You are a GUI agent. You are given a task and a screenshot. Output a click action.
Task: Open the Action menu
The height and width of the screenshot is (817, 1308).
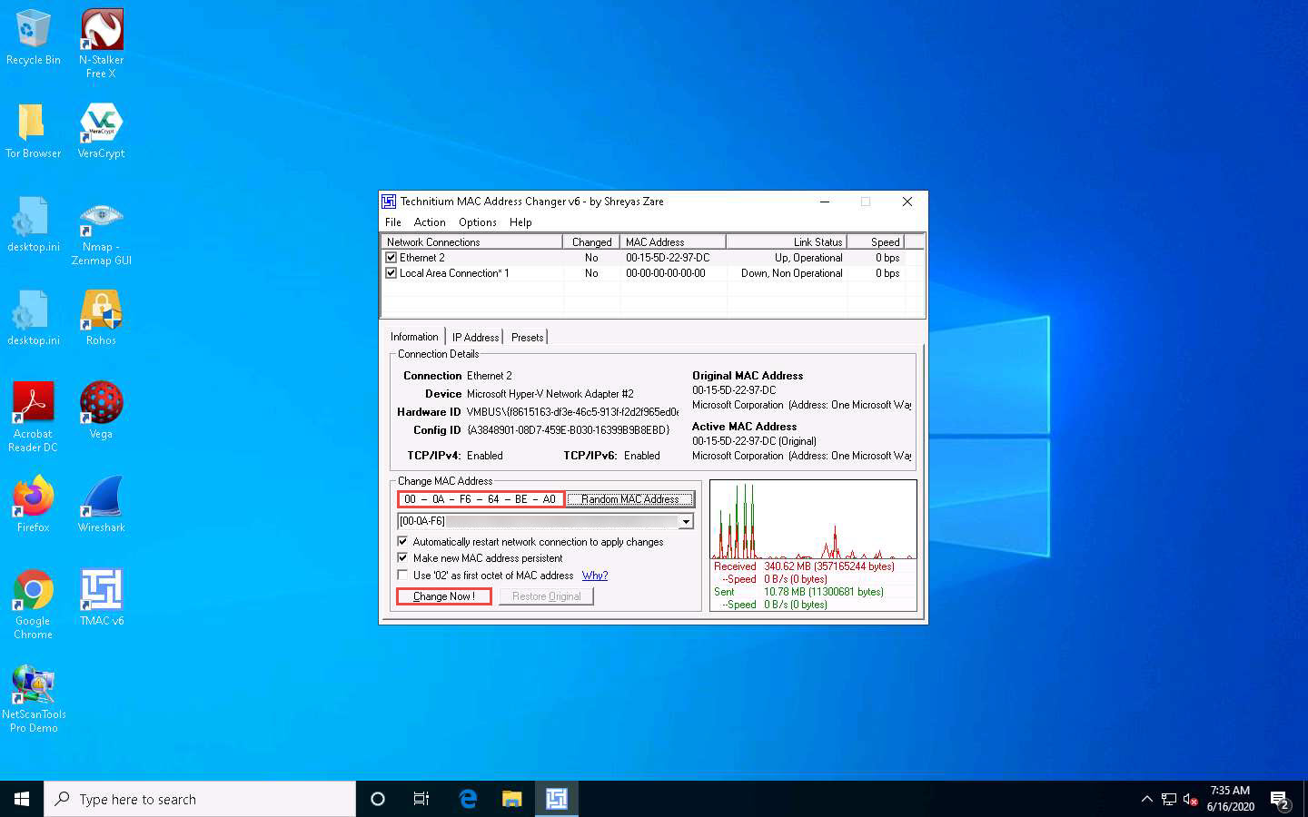[x=430, y=222]
